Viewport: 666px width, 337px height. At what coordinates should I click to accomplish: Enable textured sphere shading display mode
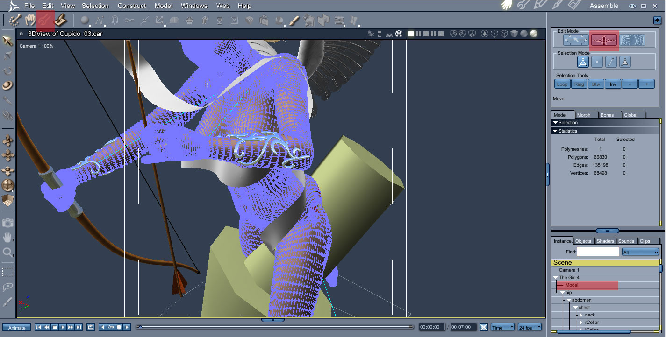click(x=533, y=34)
